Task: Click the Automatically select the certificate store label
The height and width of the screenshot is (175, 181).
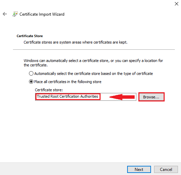Action: (93, 74)
